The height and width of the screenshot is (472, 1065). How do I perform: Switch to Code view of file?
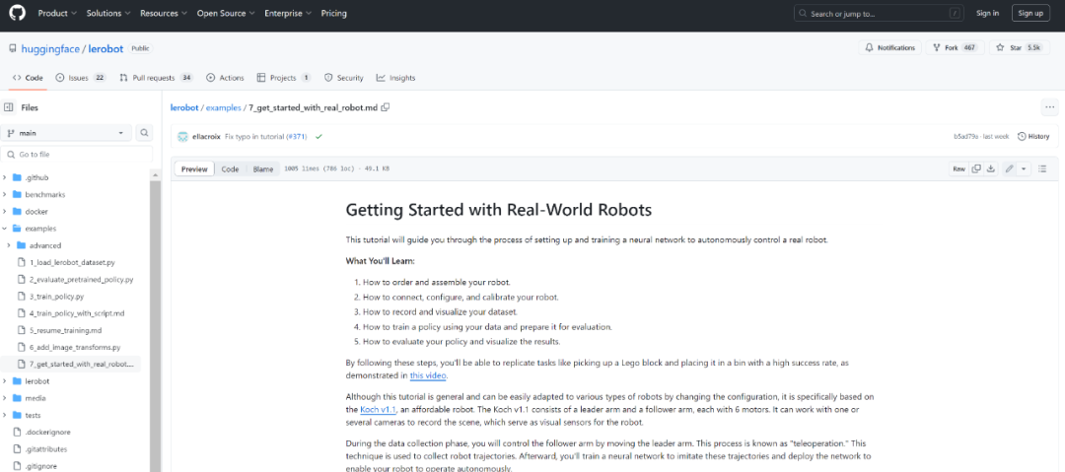point(230,169)
